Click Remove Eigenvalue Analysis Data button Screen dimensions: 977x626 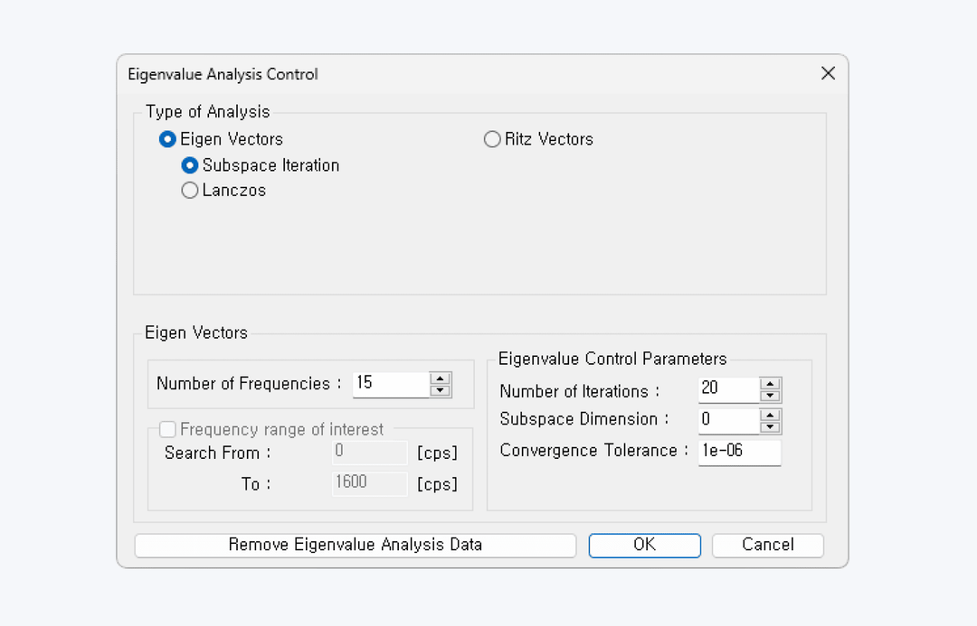coord(356,545)
